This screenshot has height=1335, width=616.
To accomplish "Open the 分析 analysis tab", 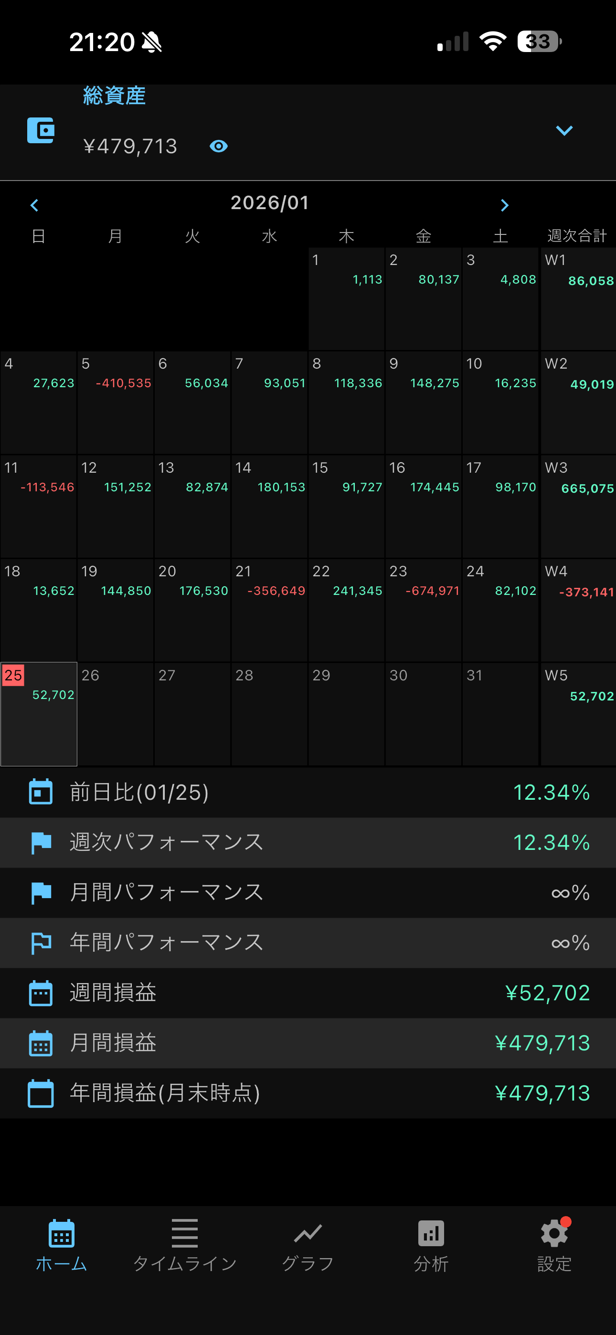I will pos(431,1244).
